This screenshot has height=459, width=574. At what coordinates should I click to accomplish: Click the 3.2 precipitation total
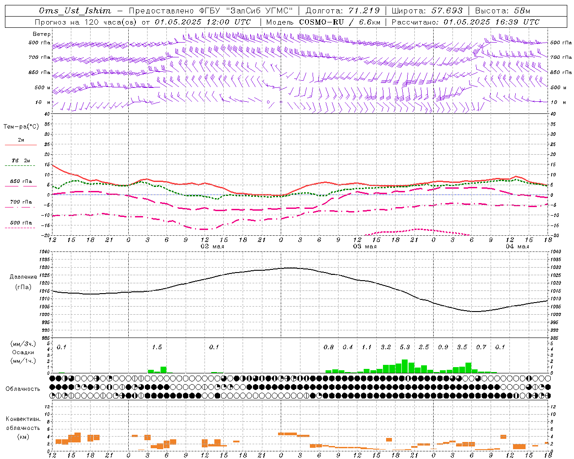[x=386, y=347]
